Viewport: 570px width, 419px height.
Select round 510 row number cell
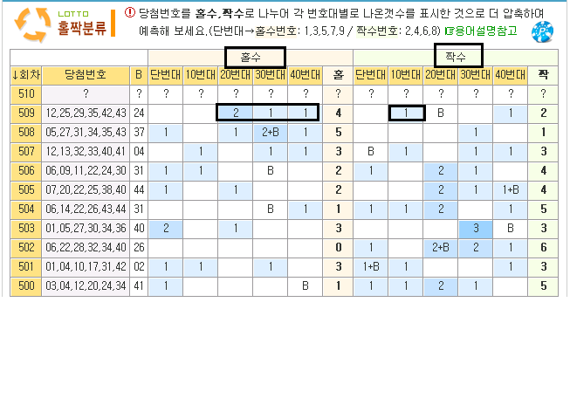click(x=25, y=93)
